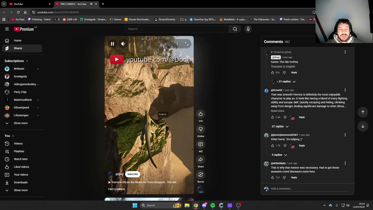Open Following - Twitch bookmark
373x210 pixels.
39,20
